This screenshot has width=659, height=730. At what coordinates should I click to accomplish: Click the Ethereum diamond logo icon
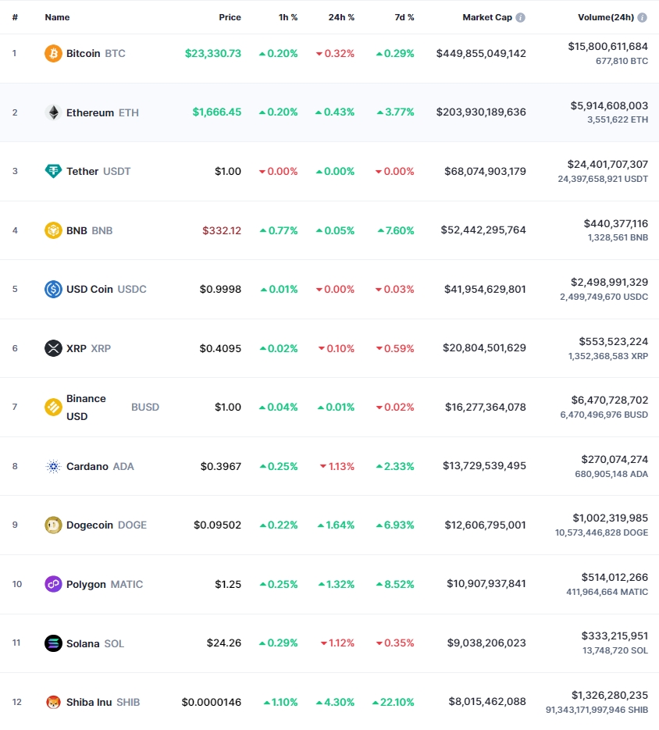point(53,112)
